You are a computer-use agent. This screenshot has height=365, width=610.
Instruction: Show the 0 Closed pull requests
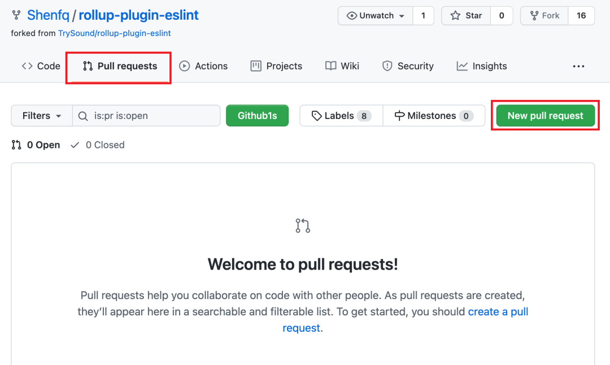tap(98, 145)
